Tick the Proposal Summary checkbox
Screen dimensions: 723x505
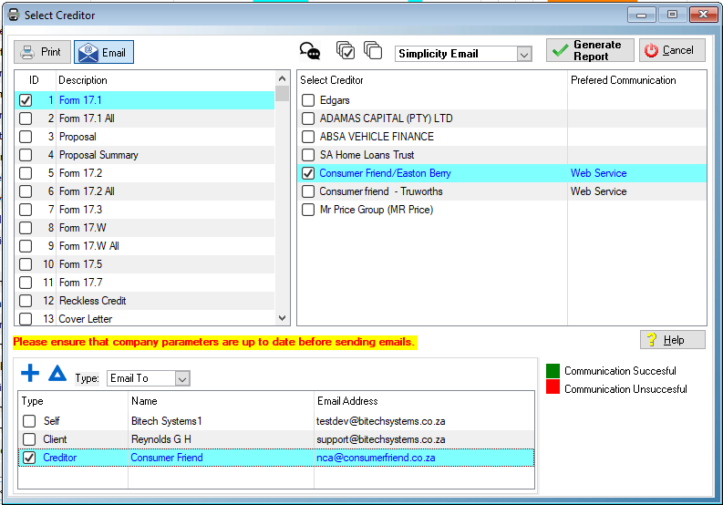pos(26,155)
